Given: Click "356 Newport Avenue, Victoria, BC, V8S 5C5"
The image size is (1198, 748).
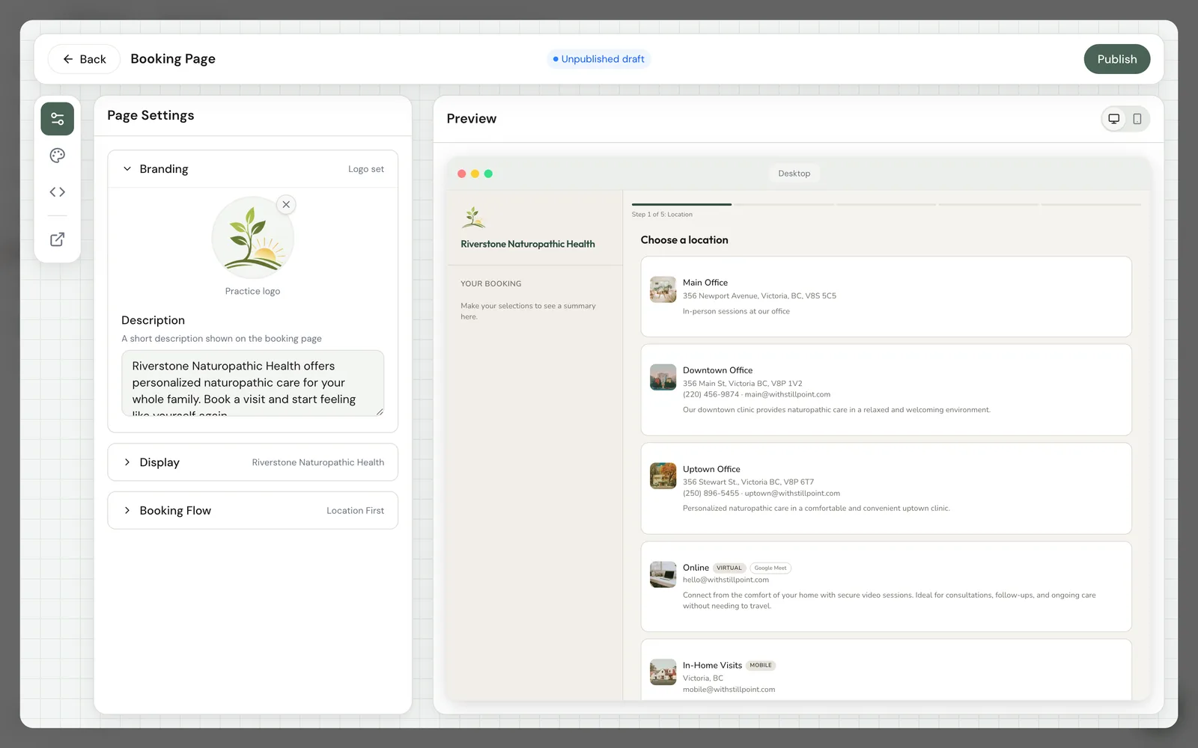Looking at the screenshot, I should tap(759, 296).
